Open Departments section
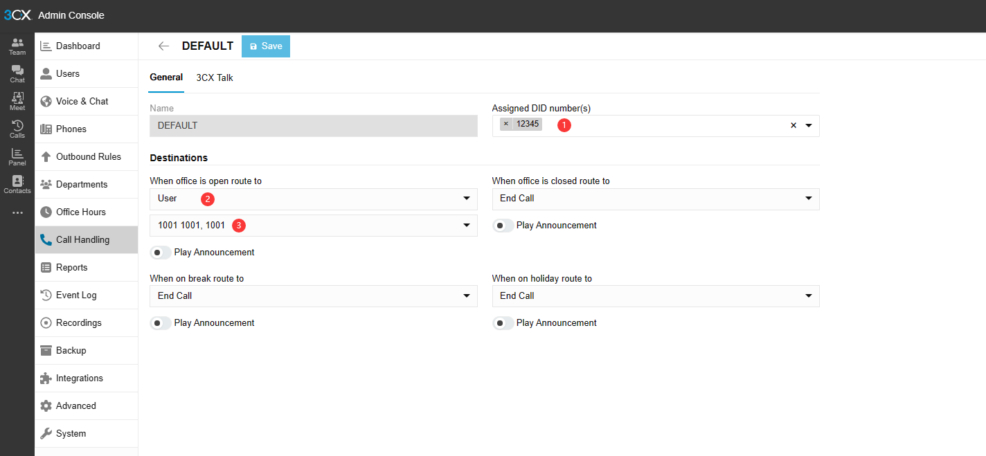The height and width of the screenshot is (456, 986). [x=87, y=185]
